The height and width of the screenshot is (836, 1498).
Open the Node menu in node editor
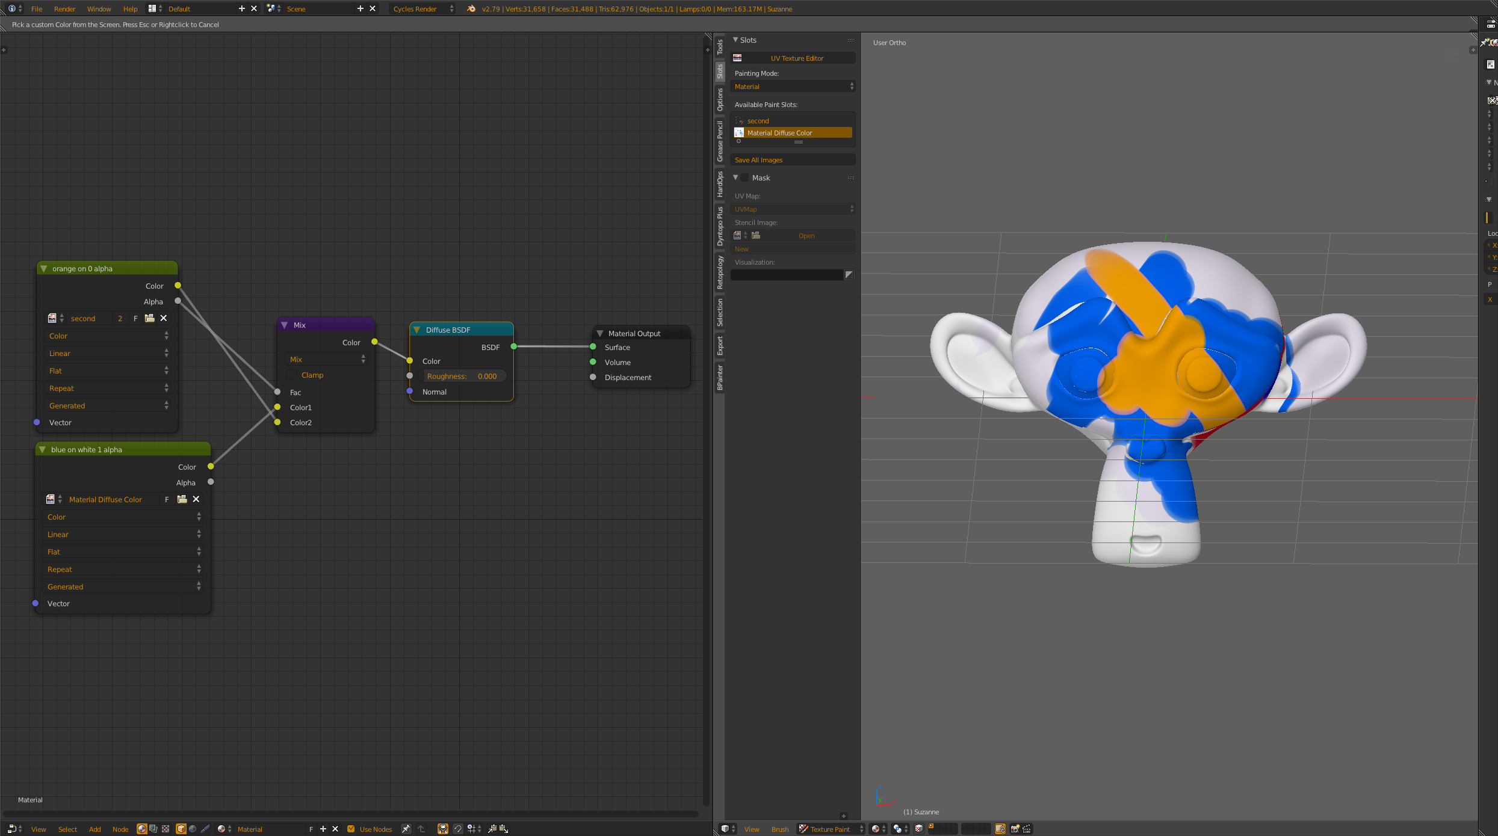120,829
